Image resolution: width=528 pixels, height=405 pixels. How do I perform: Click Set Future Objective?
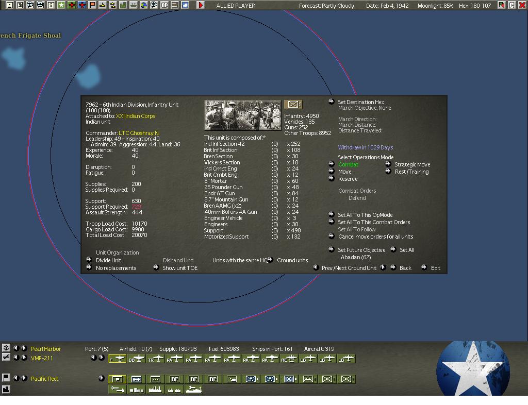[361, 250]
